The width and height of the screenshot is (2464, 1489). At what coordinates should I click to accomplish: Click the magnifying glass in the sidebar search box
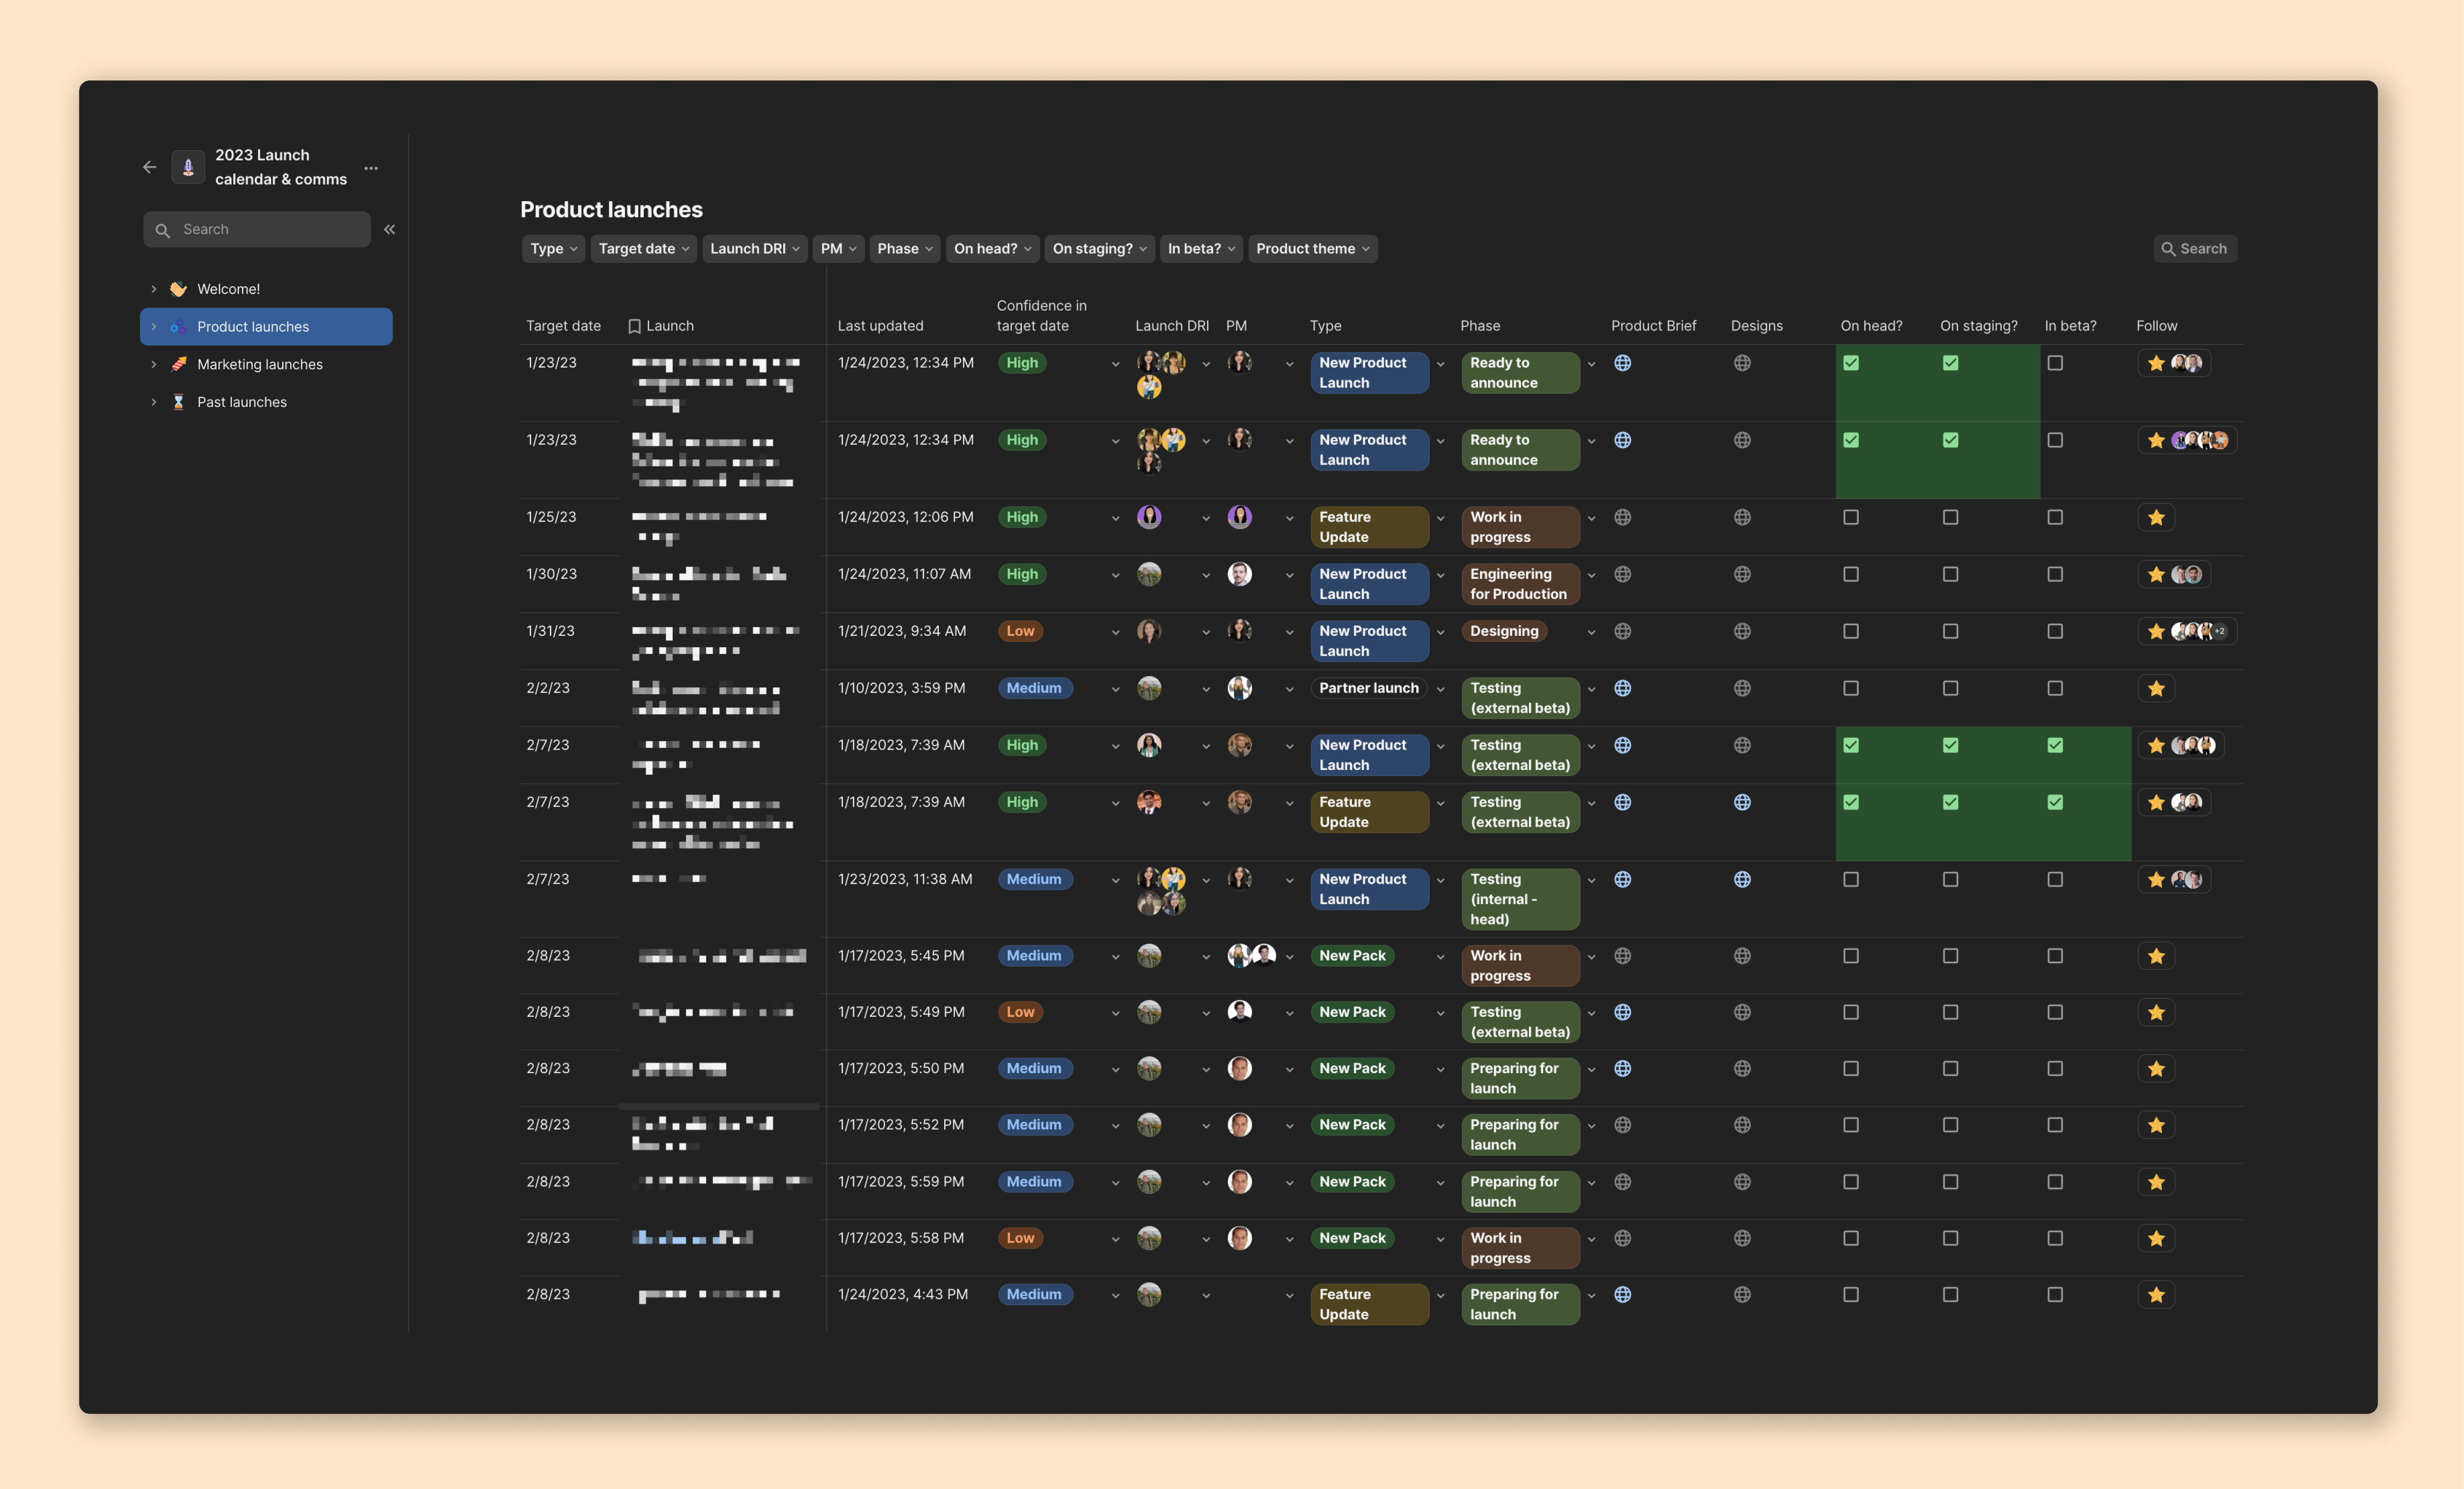click(162, 229)
